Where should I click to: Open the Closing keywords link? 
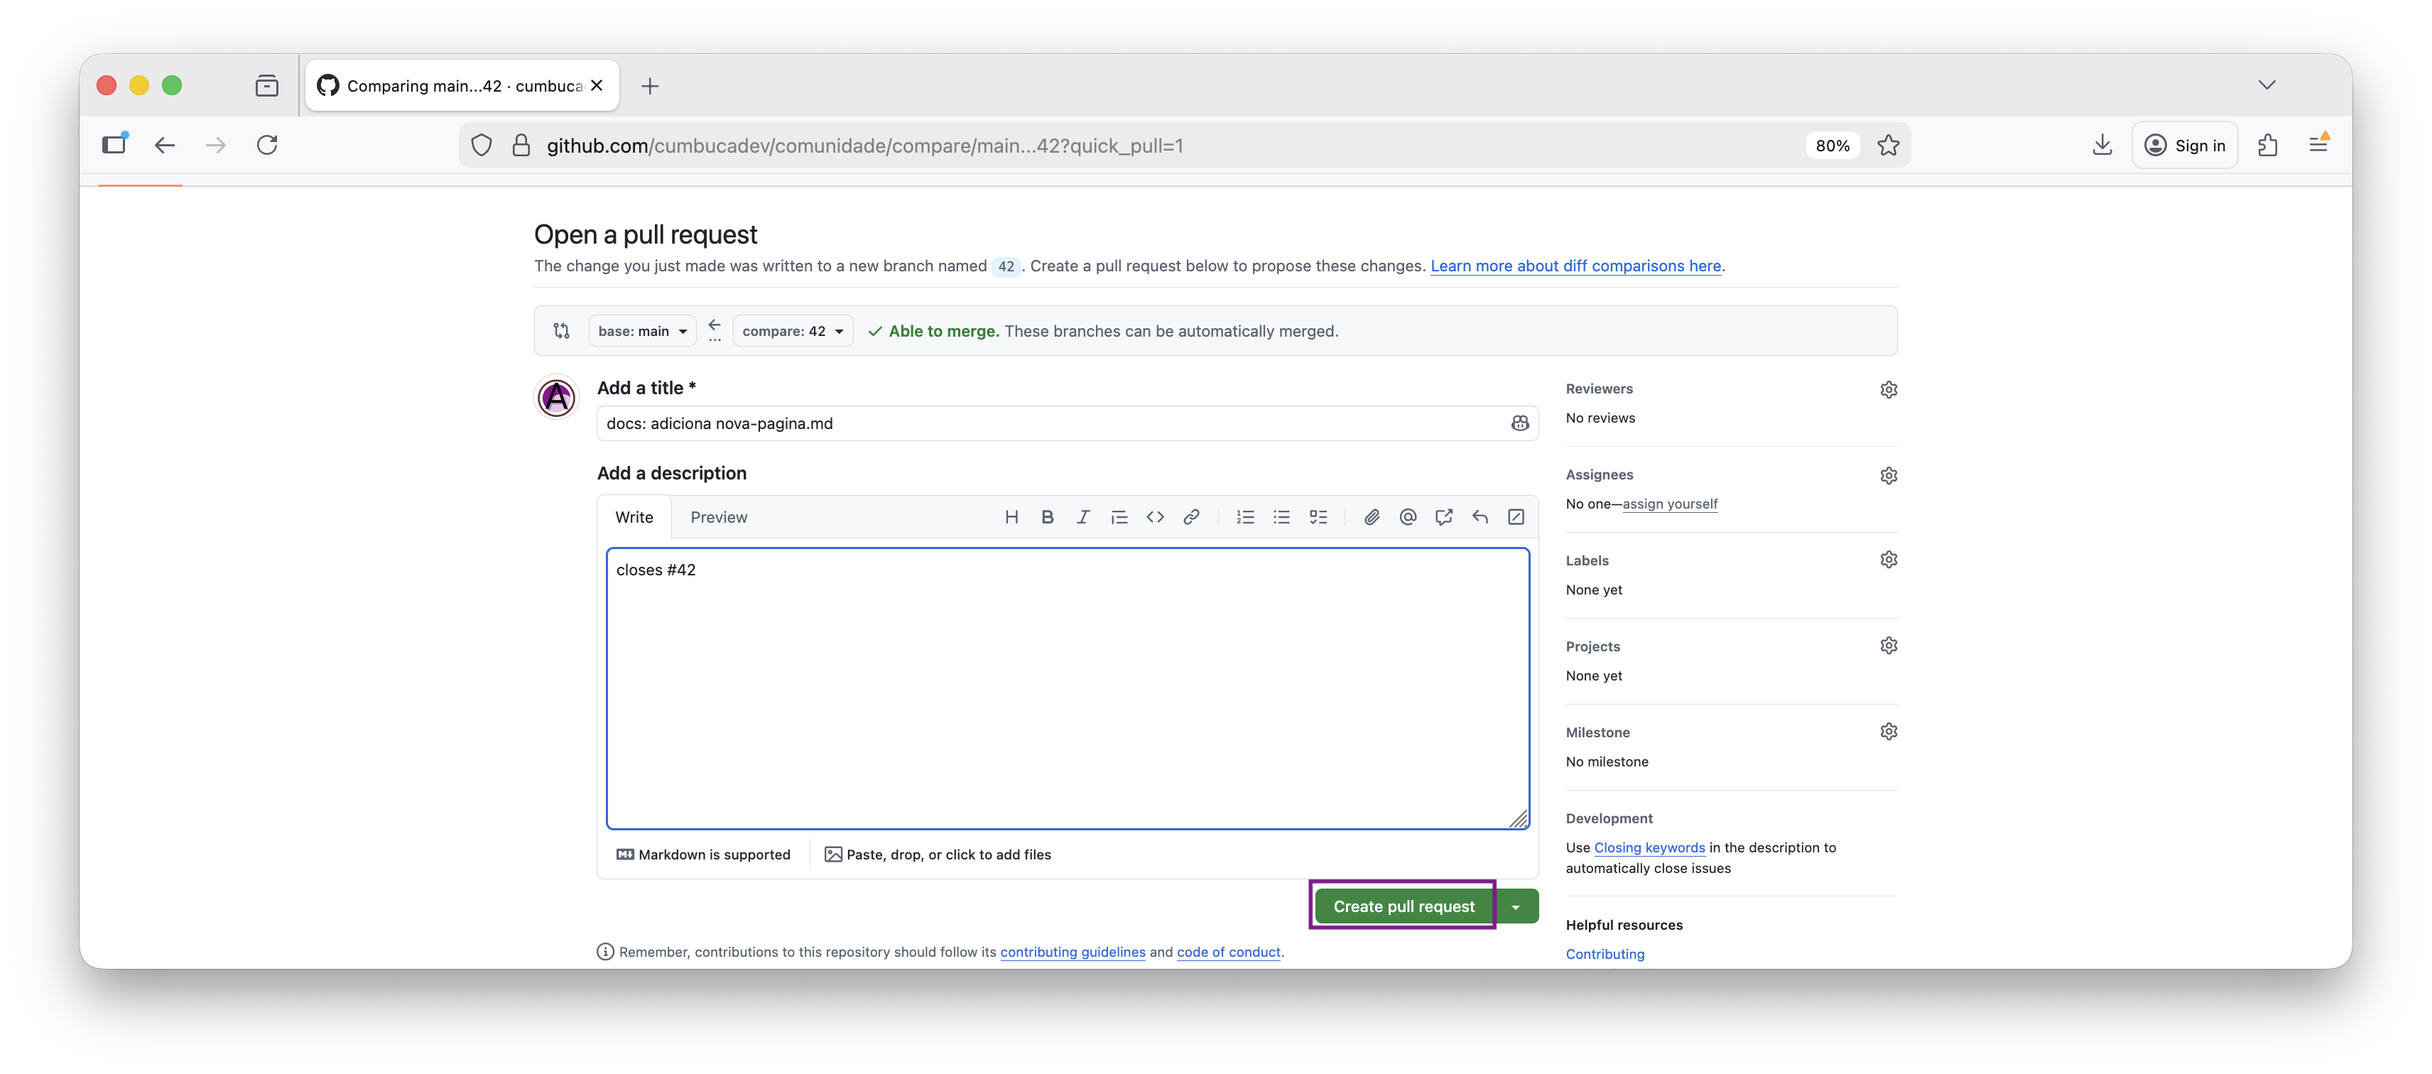(1649, 847)
